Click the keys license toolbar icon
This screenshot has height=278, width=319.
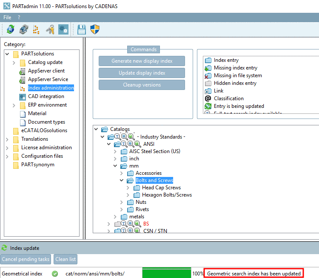(50, 29)
